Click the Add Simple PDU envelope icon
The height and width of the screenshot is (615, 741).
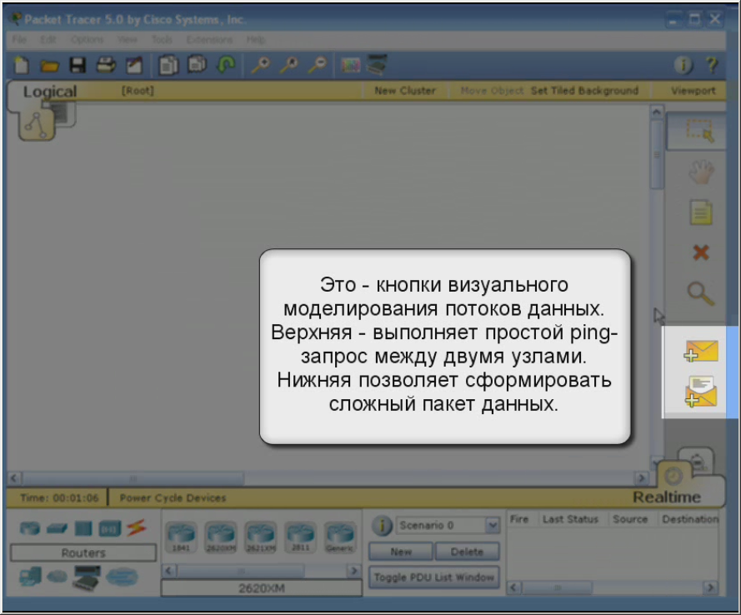tap(701, 351)
